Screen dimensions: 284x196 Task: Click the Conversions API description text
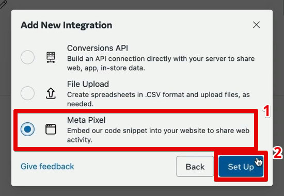pyautogui.click(x=161, y=63)
